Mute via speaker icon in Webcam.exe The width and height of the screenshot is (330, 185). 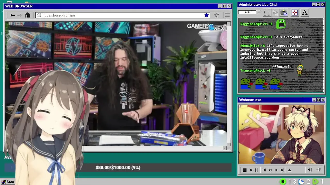[x=310, y=170]
